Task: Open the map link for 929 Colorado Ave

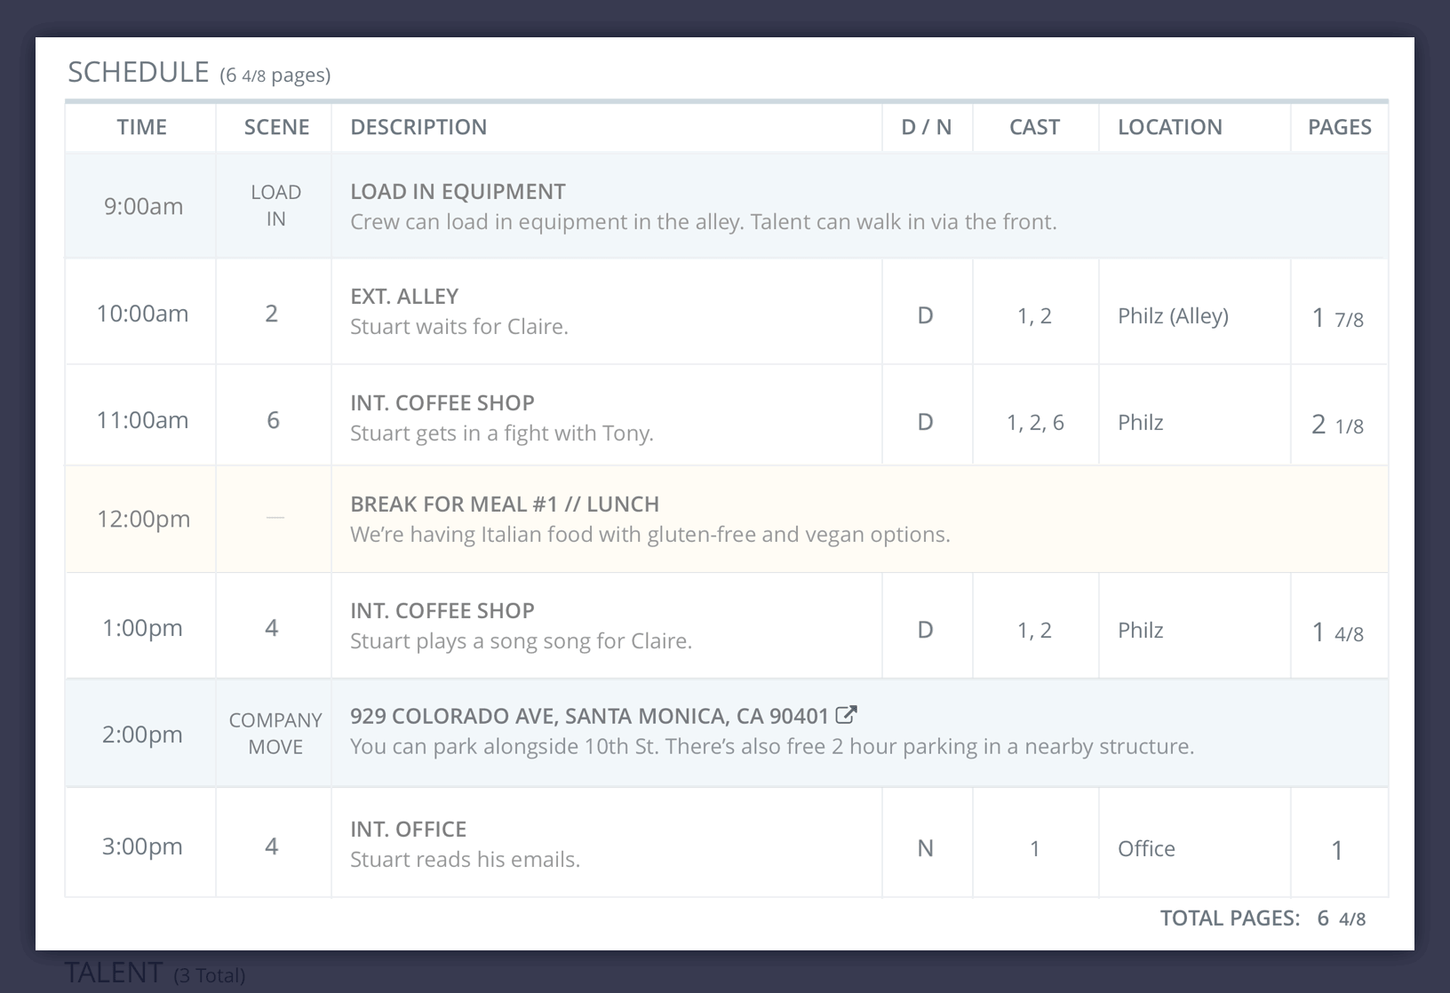Action: click(595, 715)
